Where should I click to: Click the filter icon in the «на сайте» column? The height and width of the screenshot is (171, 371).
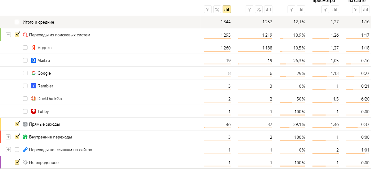356,10
